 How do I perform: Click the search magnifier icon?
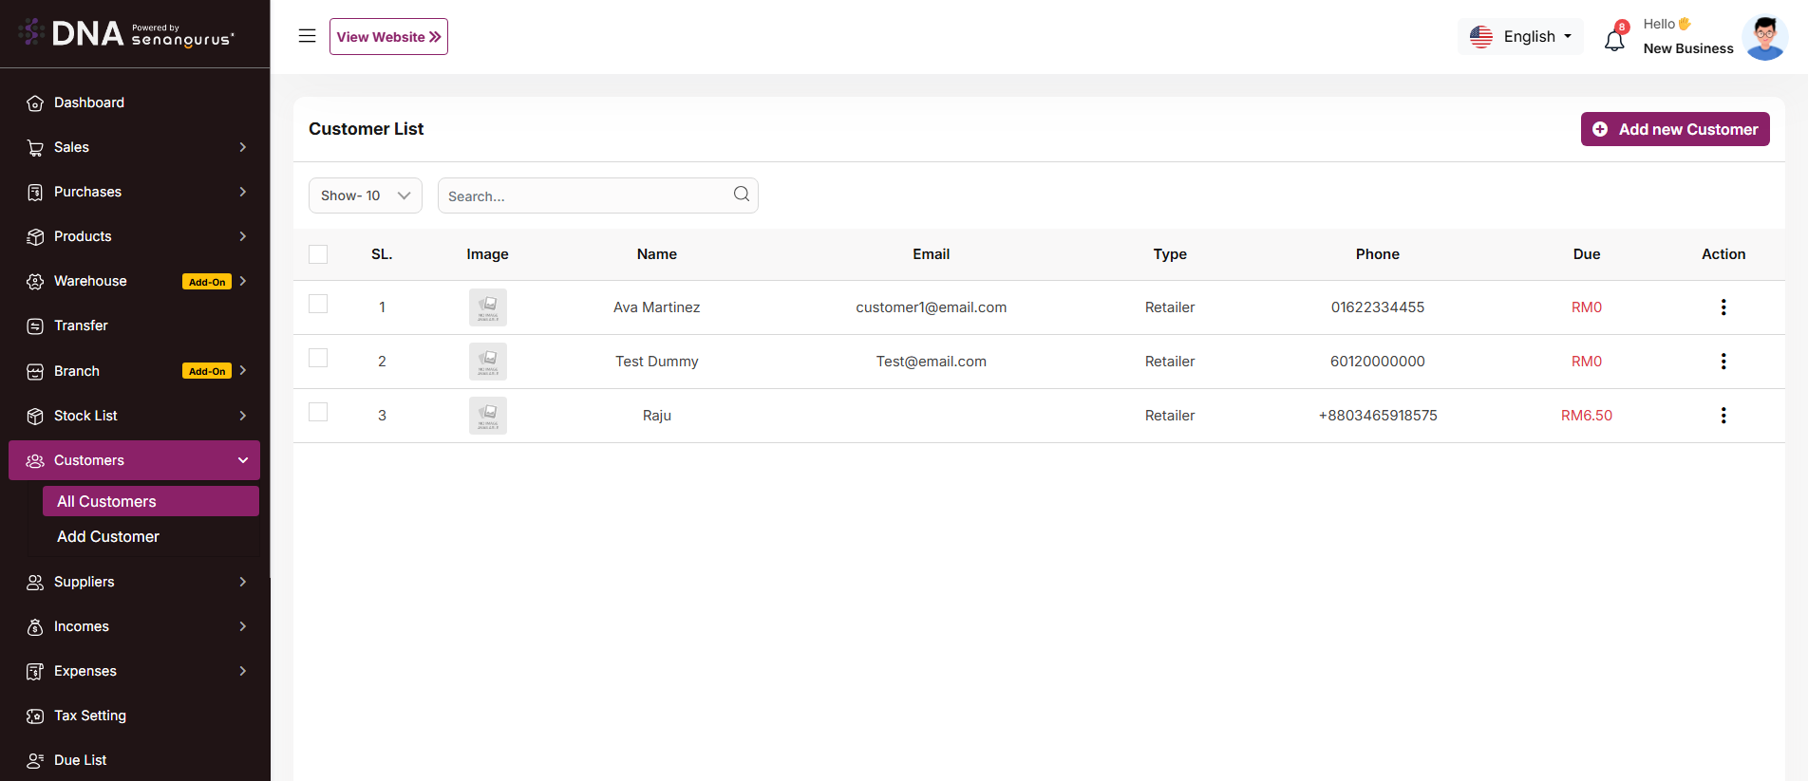click(x=741, y=195)
